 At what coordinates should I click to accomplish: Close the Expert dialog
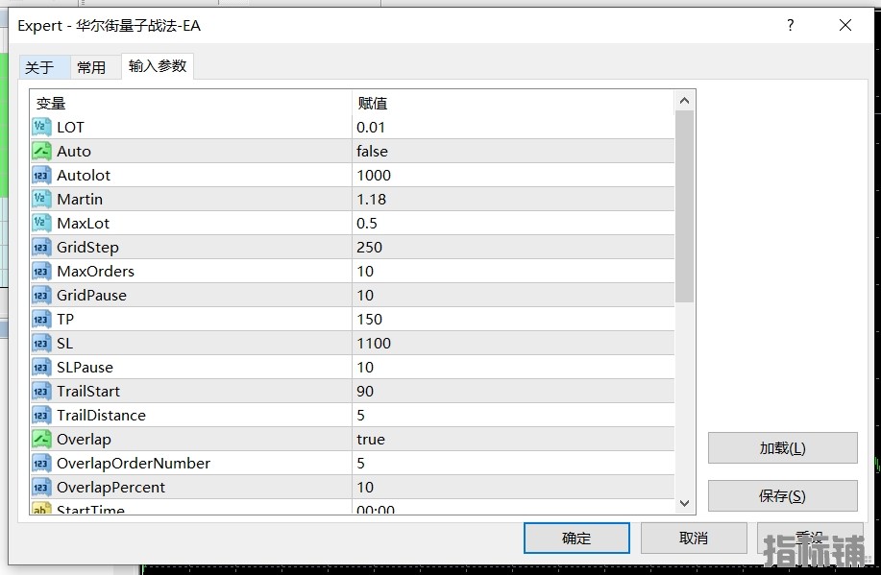tap(845, 25)
